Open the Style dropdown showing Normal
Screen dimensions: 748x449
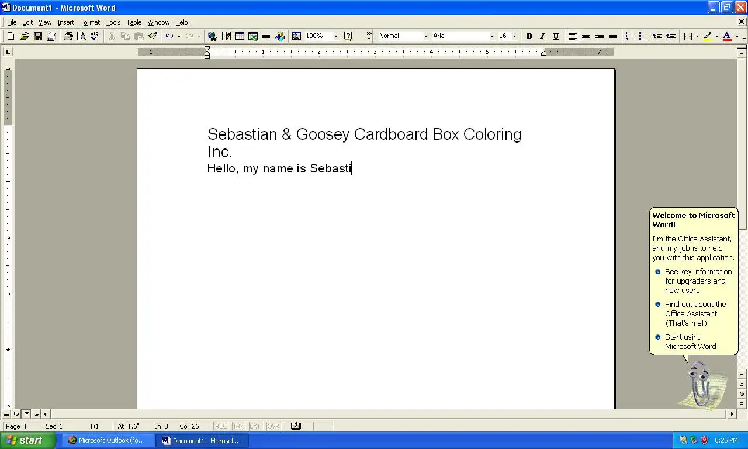(426, 36)
